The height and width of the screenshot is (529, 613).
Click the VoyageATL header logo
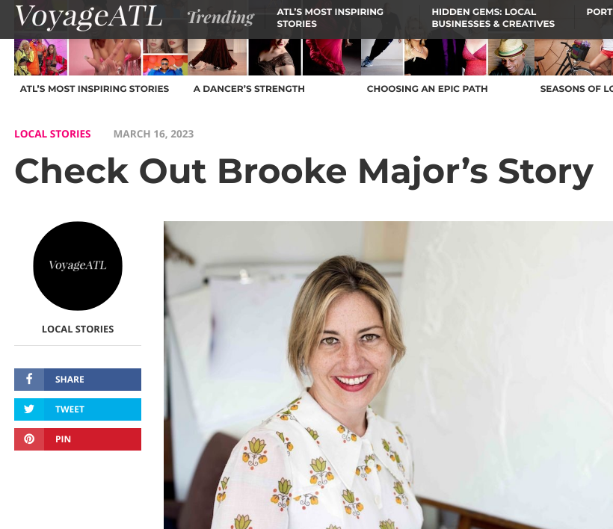pos(88,17)
